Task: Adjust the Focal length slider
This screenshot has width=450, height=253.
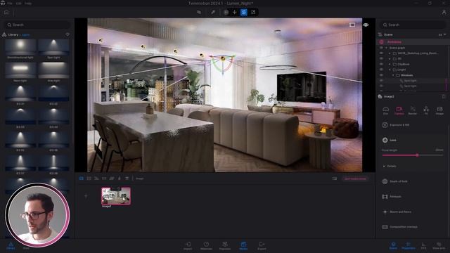Action: pyautogui.click(x=413, y=155)
